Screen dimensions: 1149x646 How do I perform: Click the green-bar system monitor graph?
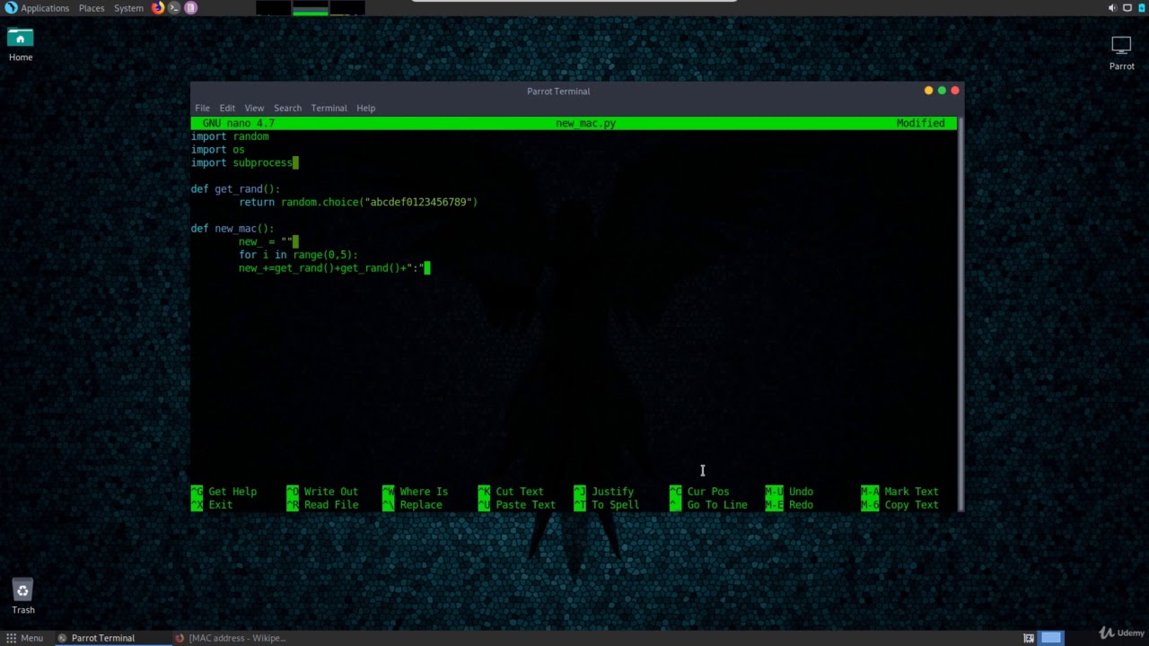[x=311, y=8]
